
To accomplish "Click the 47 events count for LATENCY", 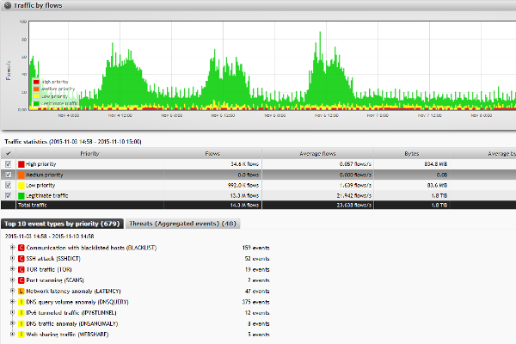I will click(x=257, y=291).
